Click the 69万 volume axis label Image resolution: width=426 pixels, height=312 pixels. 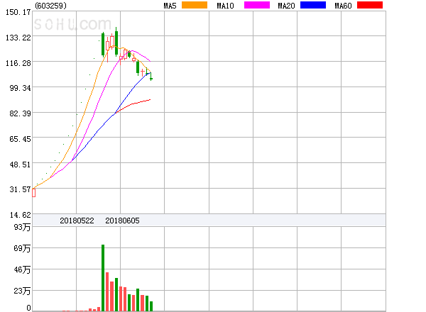[22, 248]
